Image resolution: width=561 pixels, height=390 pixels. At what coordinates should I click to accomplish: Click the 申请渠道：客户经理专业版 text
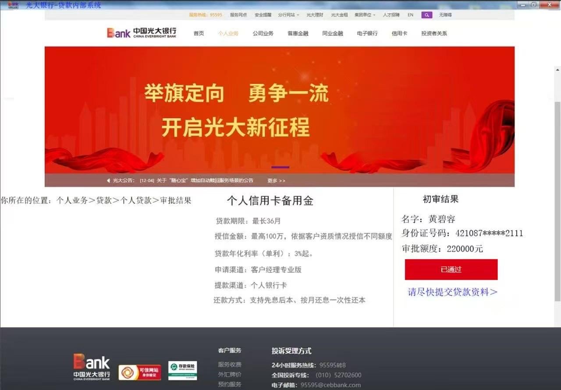258,270
